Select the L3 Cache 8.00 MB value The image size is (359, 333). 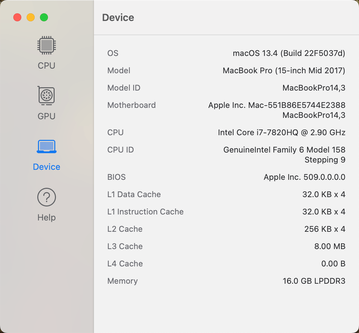[330, 246]
